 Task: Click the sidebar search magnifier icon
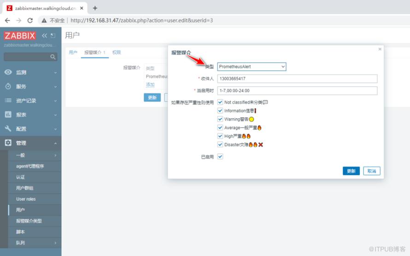[53, 57]
